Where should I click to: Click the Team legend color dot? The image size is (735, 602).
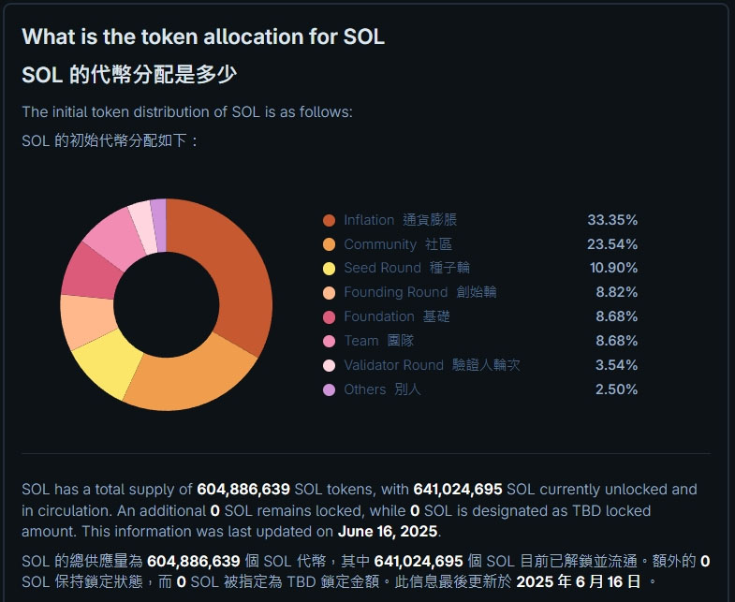(329, 341)
